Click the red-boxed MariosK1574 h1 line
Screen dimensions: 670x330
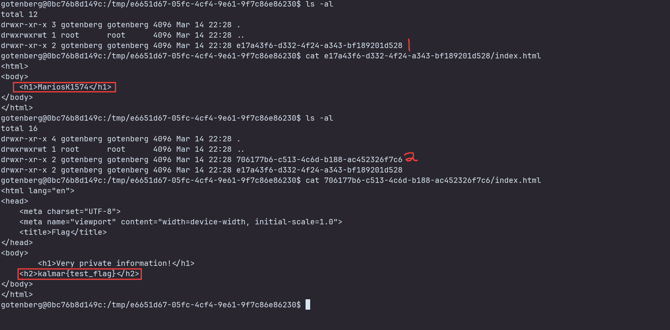pos(65,87)
